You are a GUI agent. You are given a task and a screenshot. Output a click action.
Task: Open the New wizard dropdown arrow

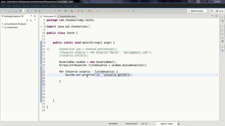(x=6, y=11)
